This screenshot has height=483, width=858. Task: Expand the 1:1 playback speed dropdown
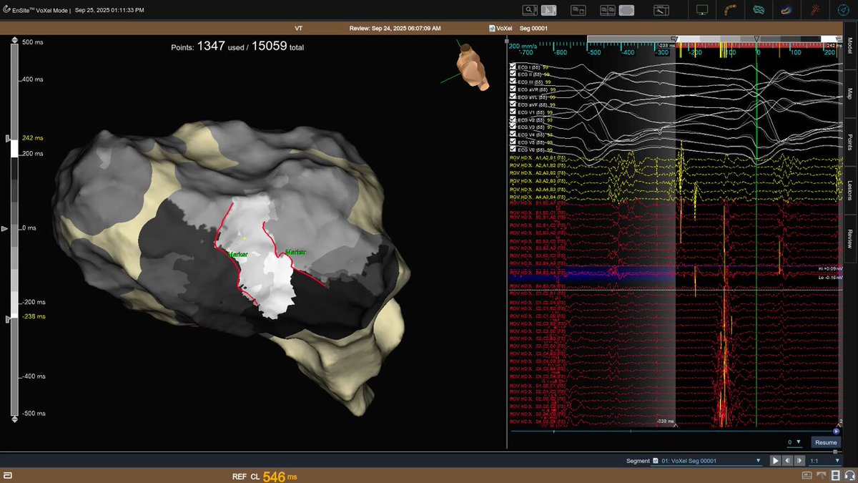pos(824,461)
